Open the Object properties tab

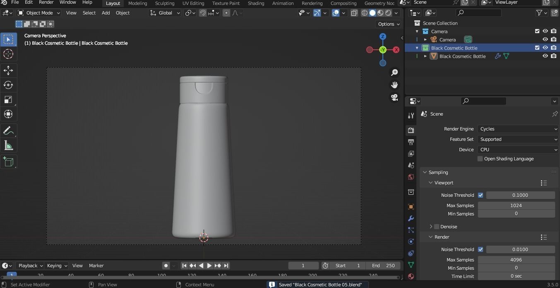point(411,206)
